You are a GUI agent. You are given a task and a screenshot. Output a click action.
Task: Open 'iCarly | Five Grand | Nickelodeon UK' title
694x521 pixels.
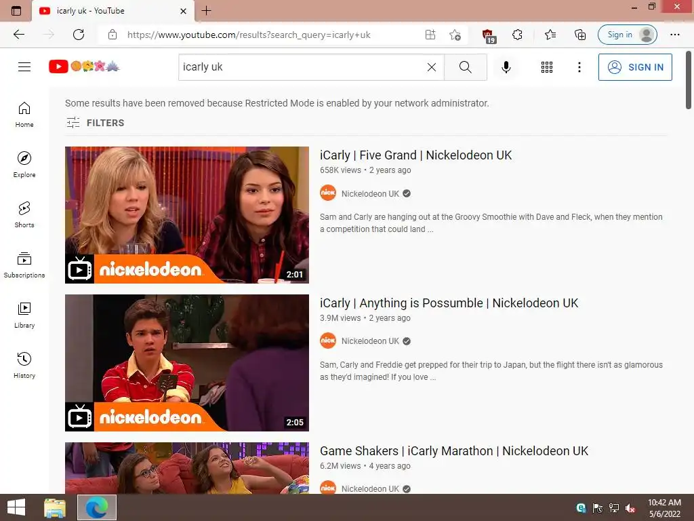415,155
